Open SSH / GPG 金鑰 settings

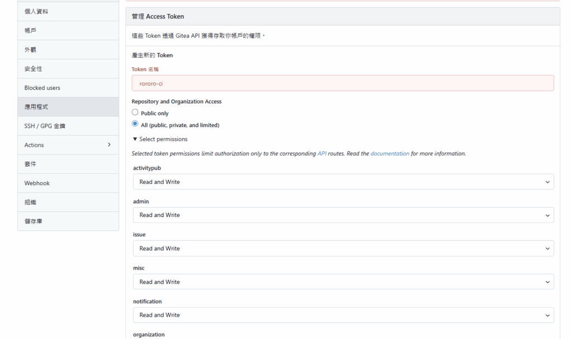click(68, 126)
